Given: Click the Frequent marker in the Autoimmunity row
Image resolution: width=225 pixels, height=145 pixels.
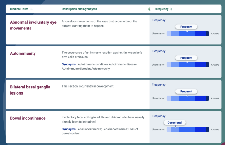Looking at the screenshot, I should (186, 58).
